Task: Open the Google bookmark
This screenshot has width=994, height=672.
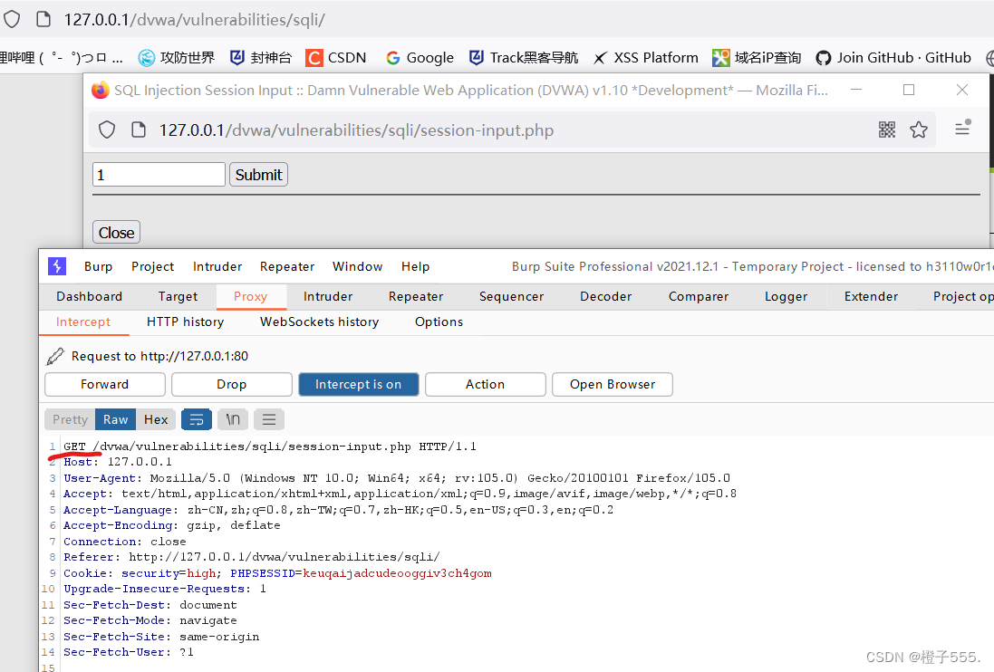Action: point(420,58)
